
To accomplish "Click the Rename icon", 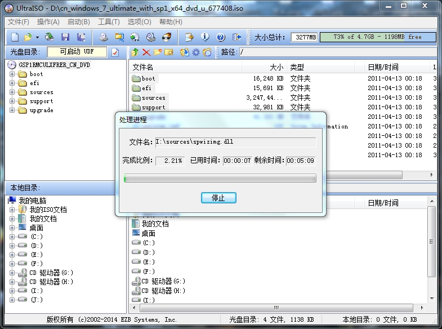I will (168, 52).
